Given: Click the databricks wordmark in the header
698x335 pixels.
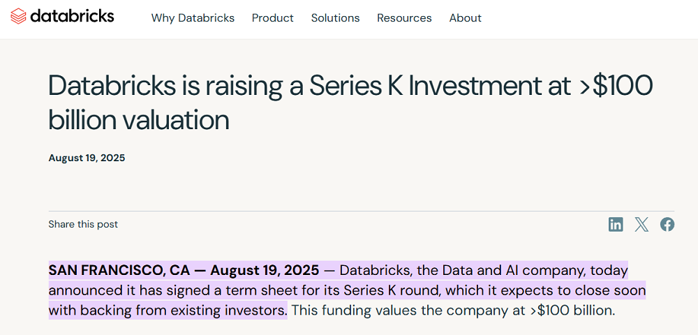Looking at the screenshot, I should [72, 16].
